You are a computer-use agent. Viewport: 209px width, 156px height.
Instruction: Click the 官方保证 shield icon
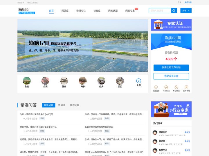pos(186,87)
